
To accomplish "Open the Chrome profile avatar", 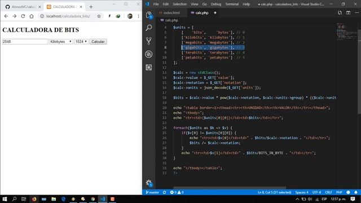I will [130, 16].
